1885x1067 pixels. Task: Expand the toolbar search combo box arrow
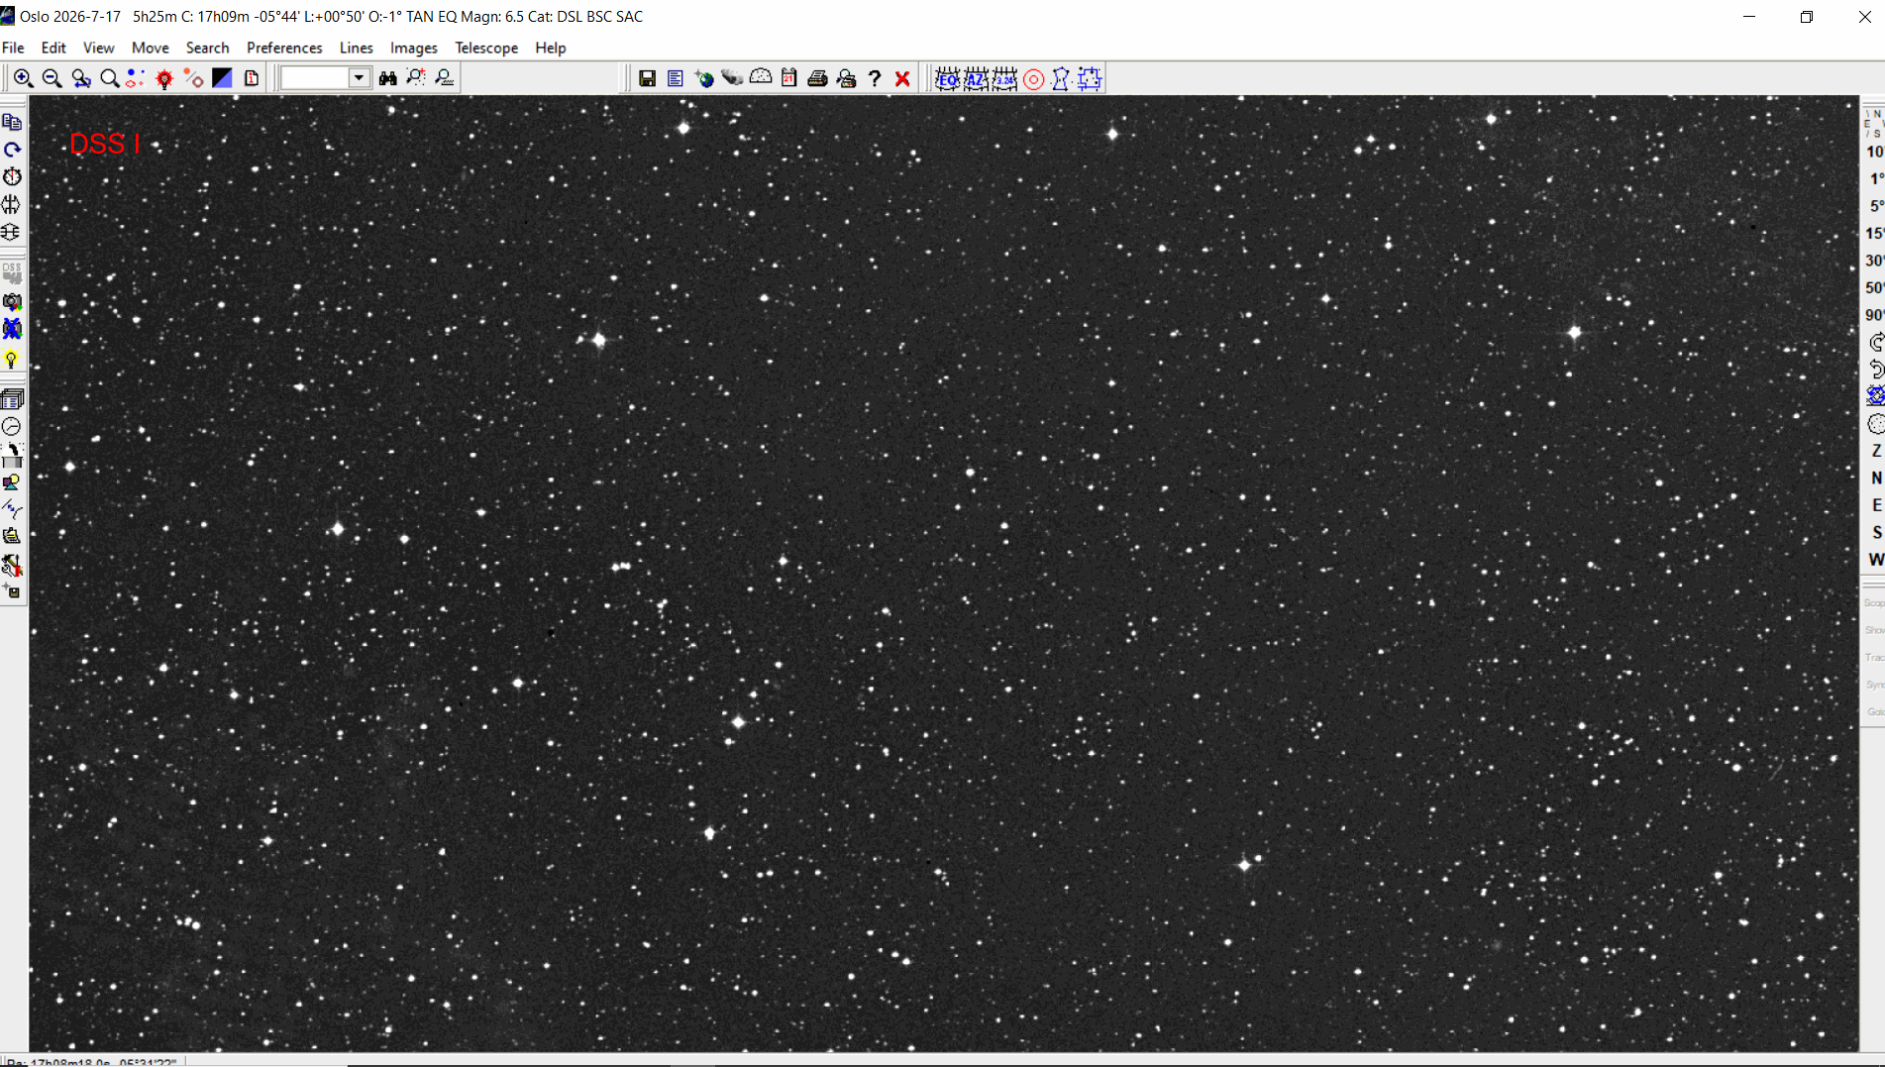tap(359, 78)
